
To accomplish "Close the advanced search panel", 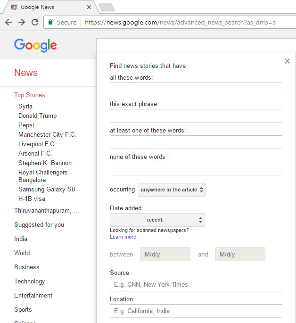I will [287, 61].
